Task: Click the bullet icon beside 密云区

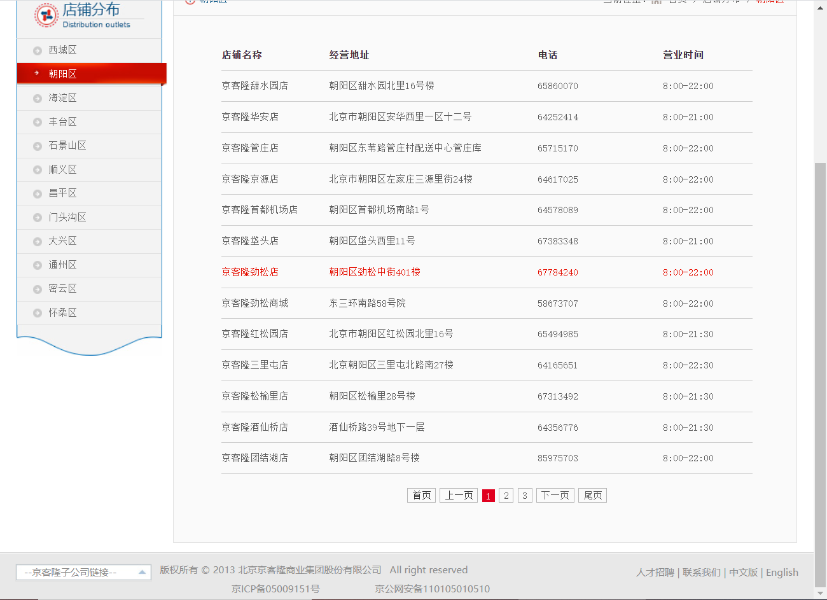Action: [x=38, y=289]
